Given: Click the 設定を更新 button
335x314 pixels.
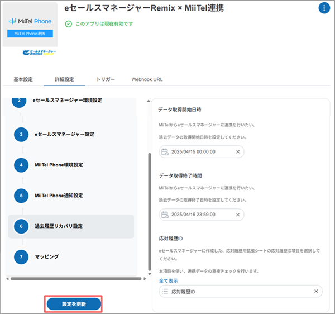Looking at the screenshot, I should point(74,303).
